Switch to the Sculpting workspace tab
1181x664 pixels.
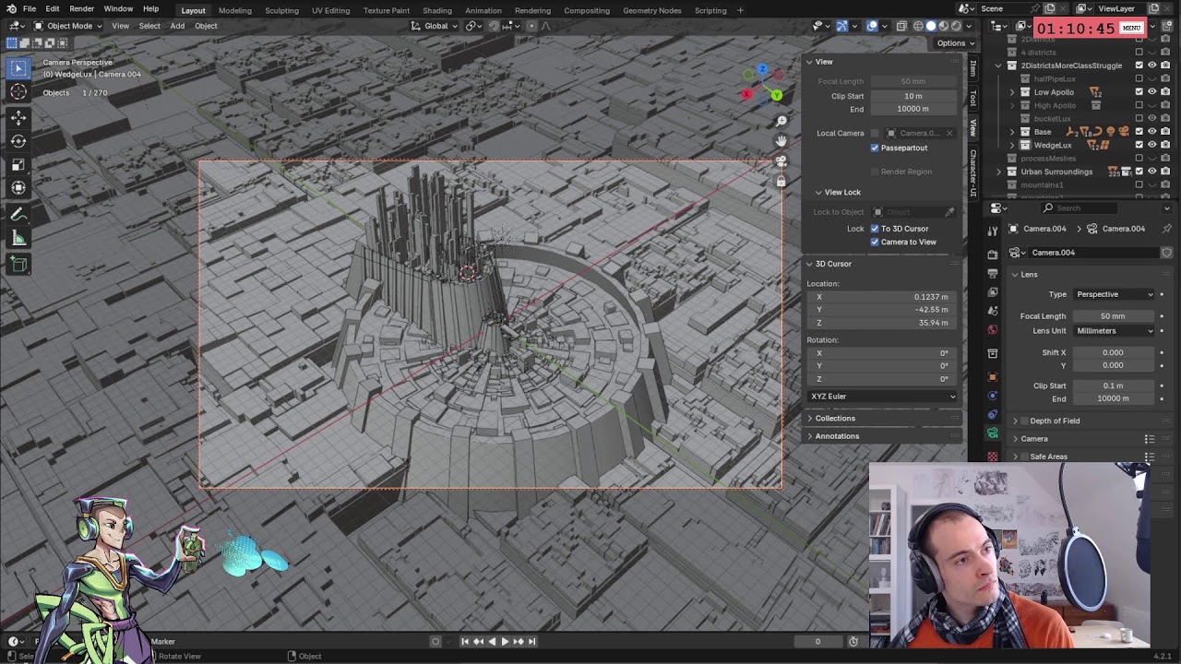point(281,10)
